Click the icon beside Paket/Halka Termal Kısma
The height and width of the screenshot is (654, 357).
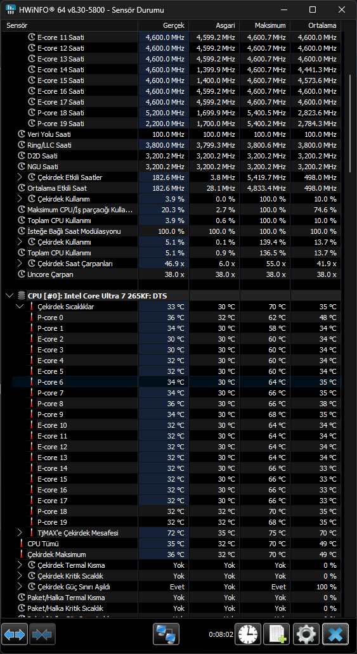22,598
